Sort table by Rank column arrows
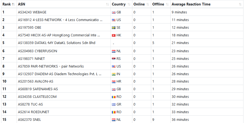This screenshot has width=244, height=123. (x=14, y=4)
